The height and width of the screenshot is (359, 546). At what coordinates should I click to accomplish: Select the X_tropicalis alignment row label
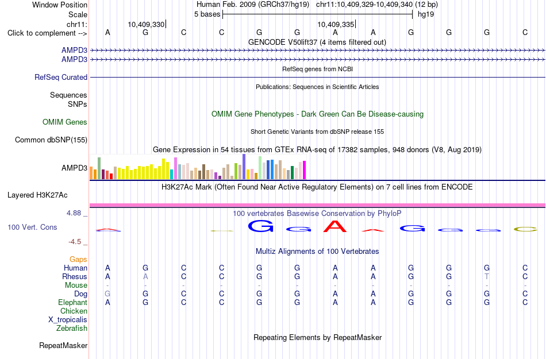tap(68, 320)
